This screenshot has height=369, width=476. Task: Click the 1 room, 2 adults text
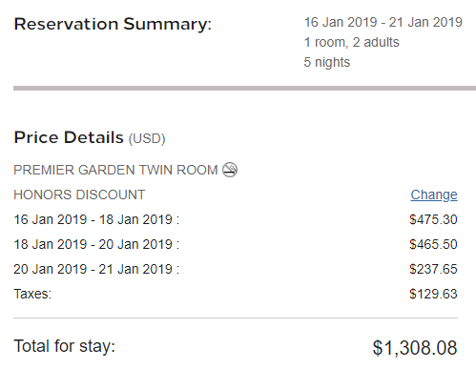point(351,42)
